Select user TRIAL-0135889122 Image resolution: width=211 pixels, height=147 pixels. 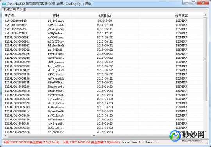(17, 70)
